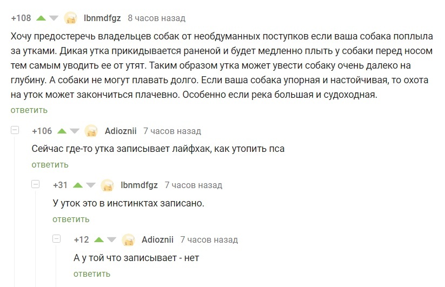
Task: Click the '8 часов назад' timestamp
Action: click(x=156, y=18)
